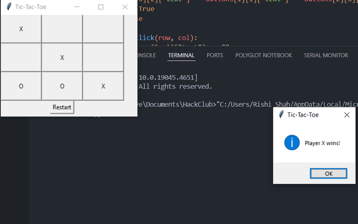This screenshot has height=224, width=358.
Task: Click the bottom-left O cell
Action: [21, 86]
